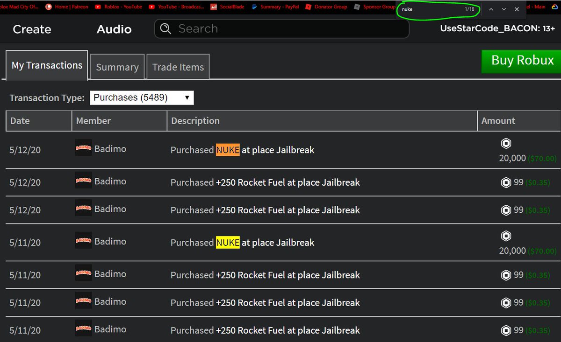Click the 5/11/20 date of NUKE purchase
The image size is (561, 342).
25,243
